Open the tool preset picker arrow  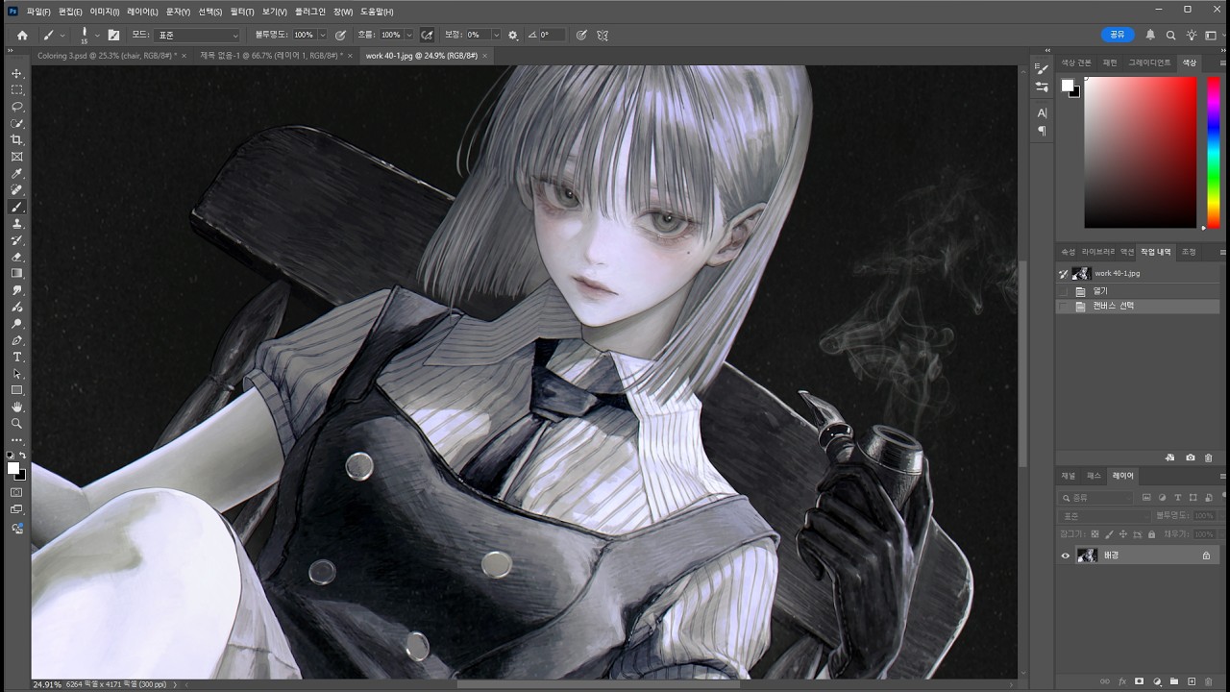pyautogui.click(x=62, y=35)
